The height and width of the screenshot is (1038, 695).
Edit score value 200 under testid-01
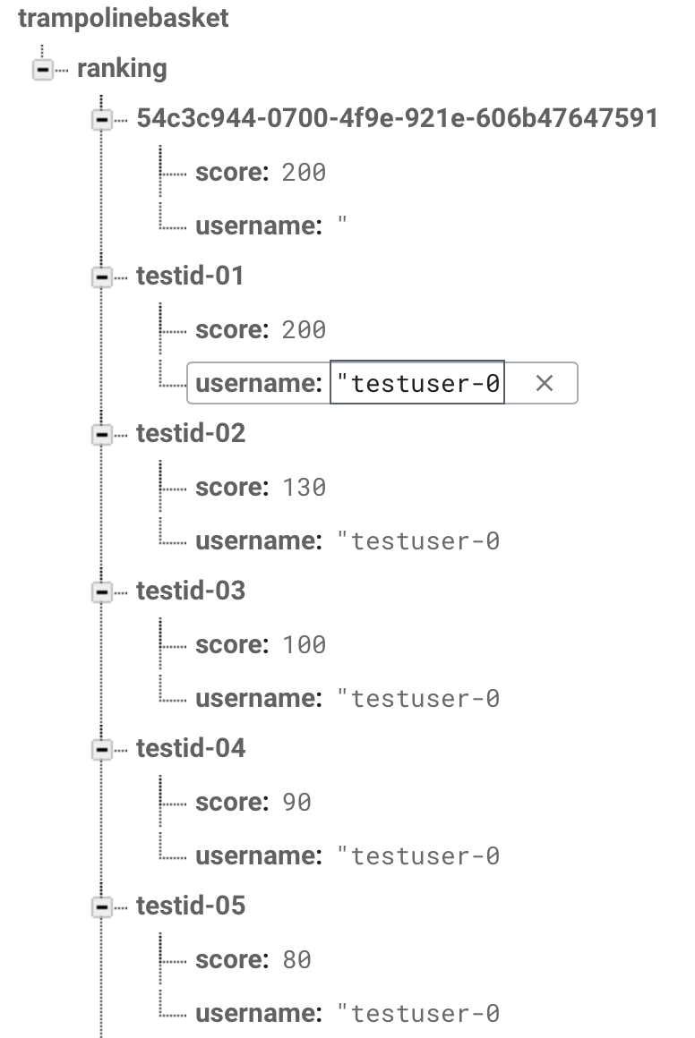click(x=305, y=329)
